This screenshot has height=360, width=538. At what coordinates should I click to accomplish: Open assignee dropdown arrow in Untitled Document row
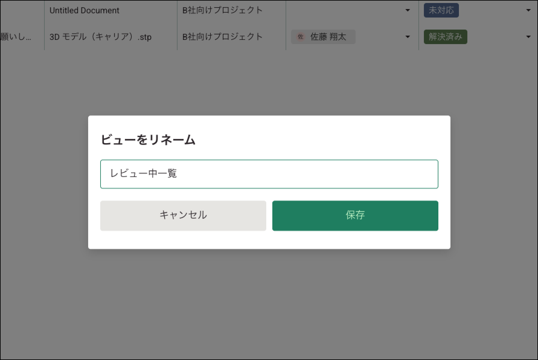(x=407, y=11)
